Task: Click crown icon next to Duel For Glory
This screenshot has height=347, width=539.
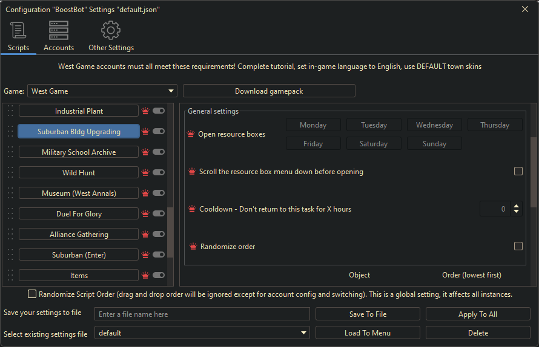Action: 145,214
